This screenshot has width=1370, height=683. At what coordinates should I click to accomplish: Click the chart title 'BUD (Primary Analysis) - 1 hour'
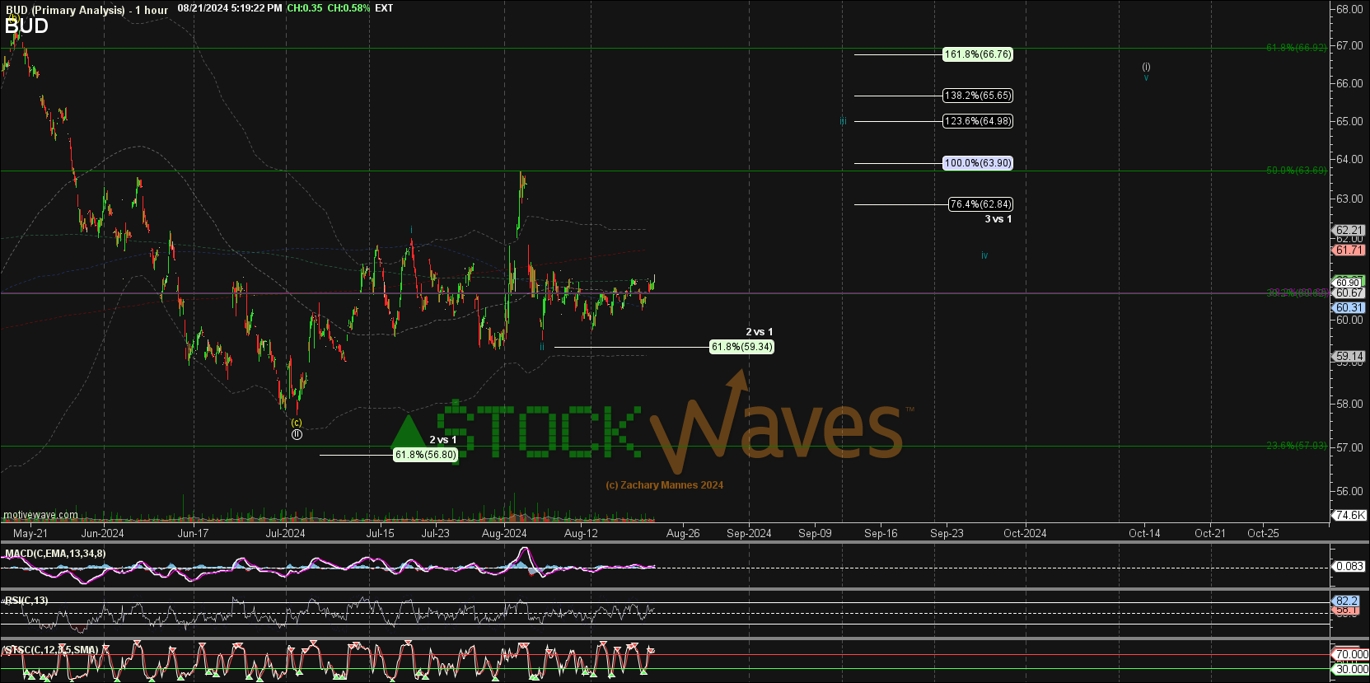click(x=87, y=10)
